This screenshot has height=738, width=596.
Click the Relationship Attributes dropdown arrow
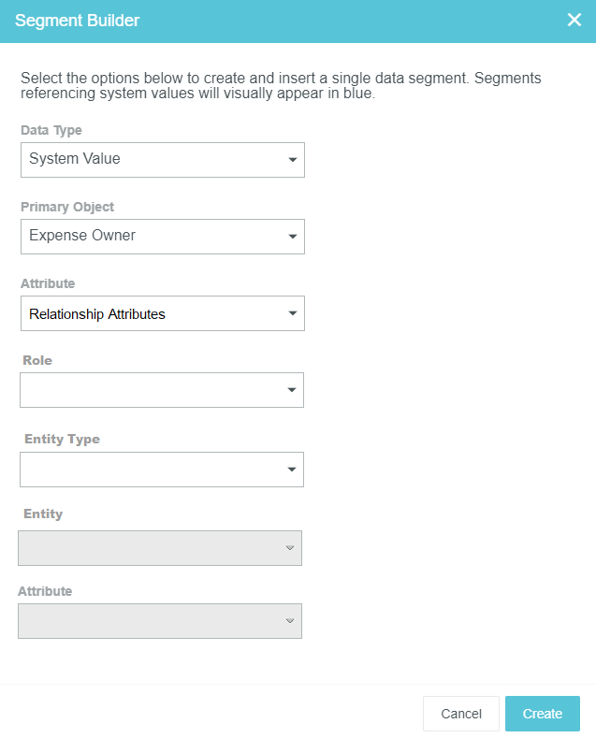coord(293,313)
